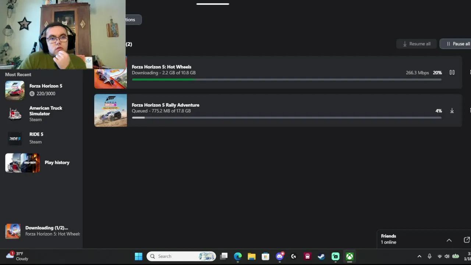This screenshot has width=471, height=265.
Task: Open more options for Hot Wheels download
Action: pyautogui.click(x=470, y=73)
